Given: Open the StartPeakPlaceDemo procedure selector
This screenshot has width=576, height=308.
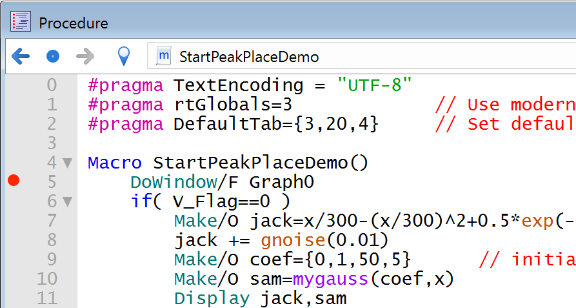Looking at the screenshot, I should point(249,57).
